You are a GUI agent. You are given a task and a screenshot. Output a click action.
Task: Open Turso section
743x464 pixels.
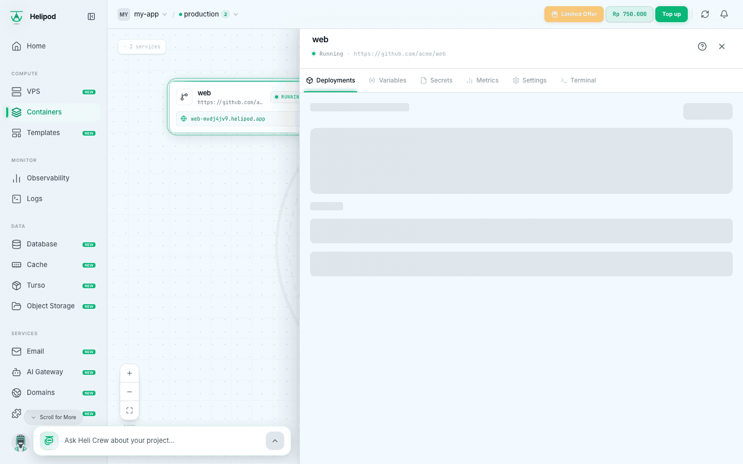point(53,285)
